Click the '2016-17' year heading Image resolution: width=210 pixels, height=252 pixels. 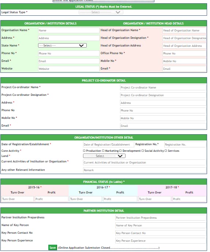pos(102,187)
